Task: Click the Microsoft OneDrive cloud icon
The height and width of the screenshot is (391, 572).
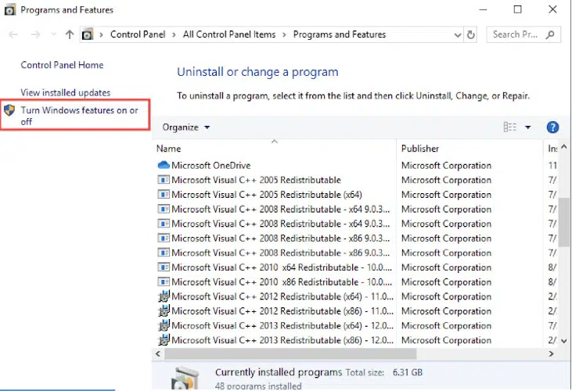Action: (164, 166)
